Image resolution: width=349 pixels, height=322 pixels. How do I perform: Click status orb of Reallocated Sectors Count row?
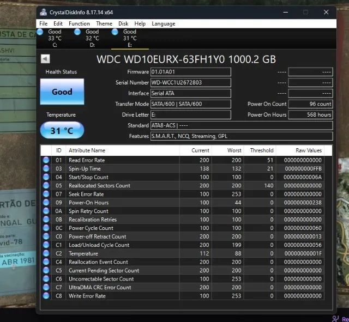pos(46,185)
